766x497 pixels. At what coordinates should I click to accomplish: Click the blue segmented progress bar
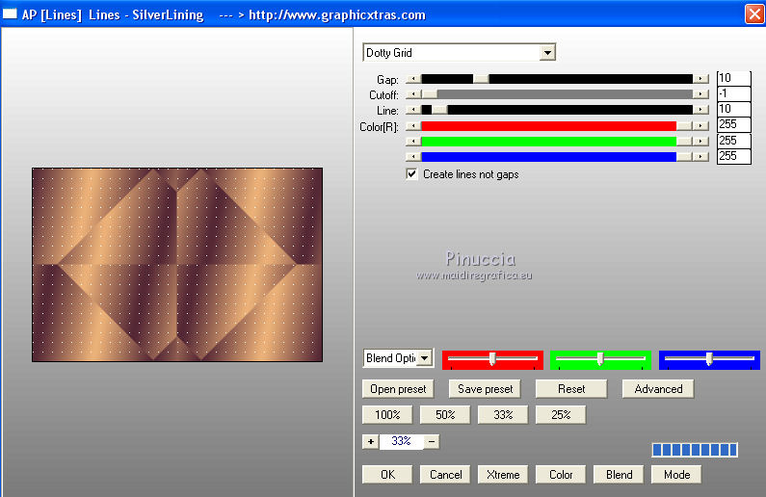pos(695,450)
